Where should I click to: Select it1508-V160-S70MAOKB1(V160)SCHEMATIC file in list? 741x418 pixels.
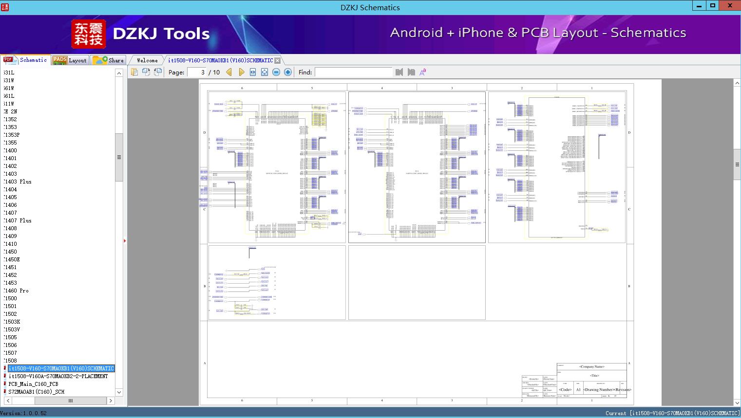(x=61, y=368)
